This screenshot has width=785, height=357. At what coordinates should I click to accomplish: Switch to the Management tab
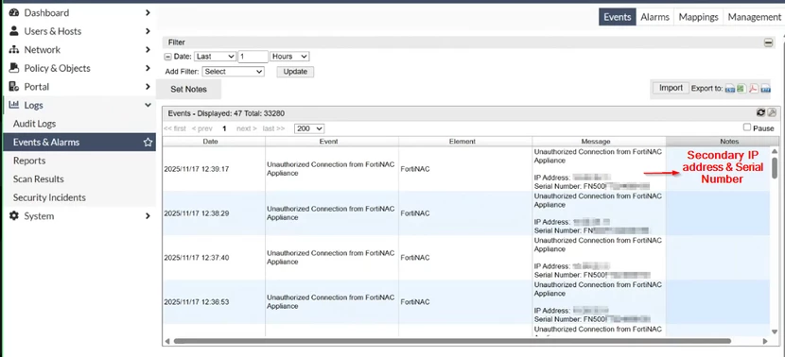coord(754,17)
